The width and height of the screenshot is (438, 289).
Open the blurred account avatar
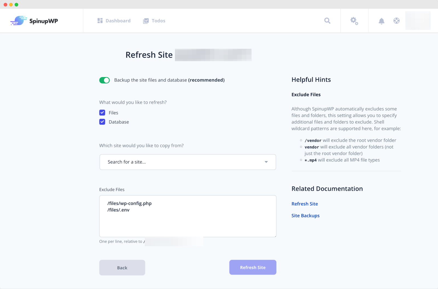click(418, 21)
